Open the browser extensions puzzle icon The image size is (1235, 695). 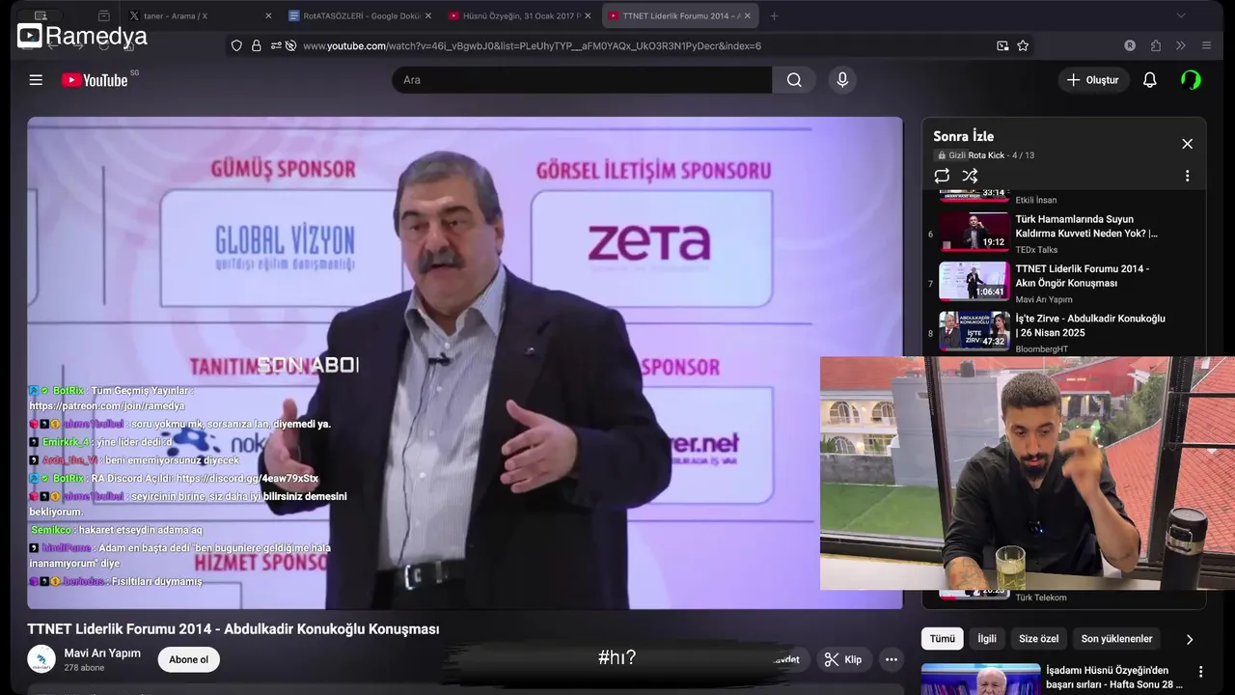click(x=1156, y=45)
